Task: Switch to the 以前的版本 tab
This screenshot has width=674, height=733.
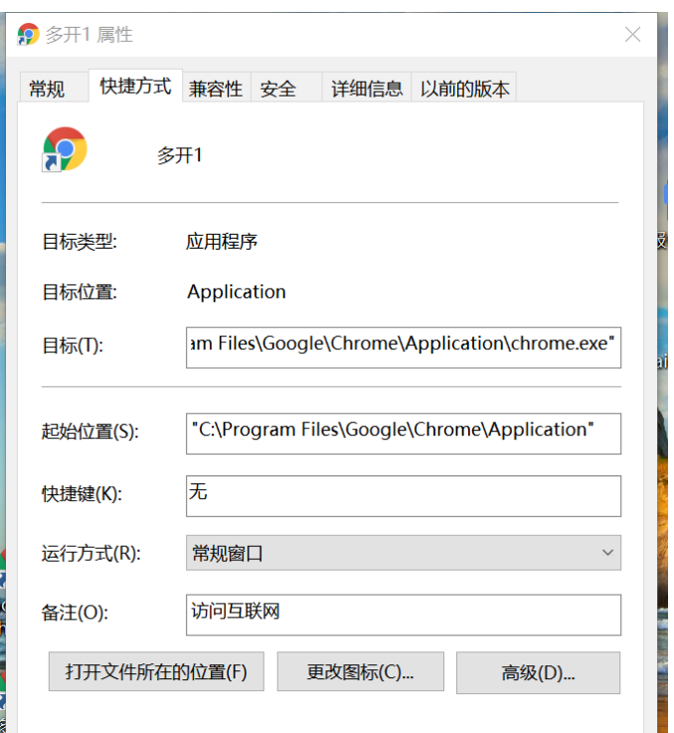Action: coord(463,89)
